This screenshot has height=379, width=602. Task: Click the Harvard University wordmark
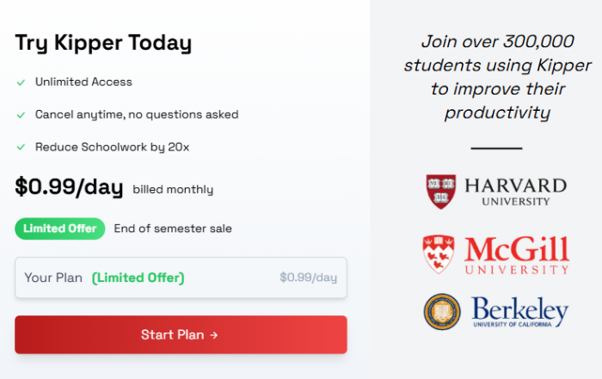point(516,192)
